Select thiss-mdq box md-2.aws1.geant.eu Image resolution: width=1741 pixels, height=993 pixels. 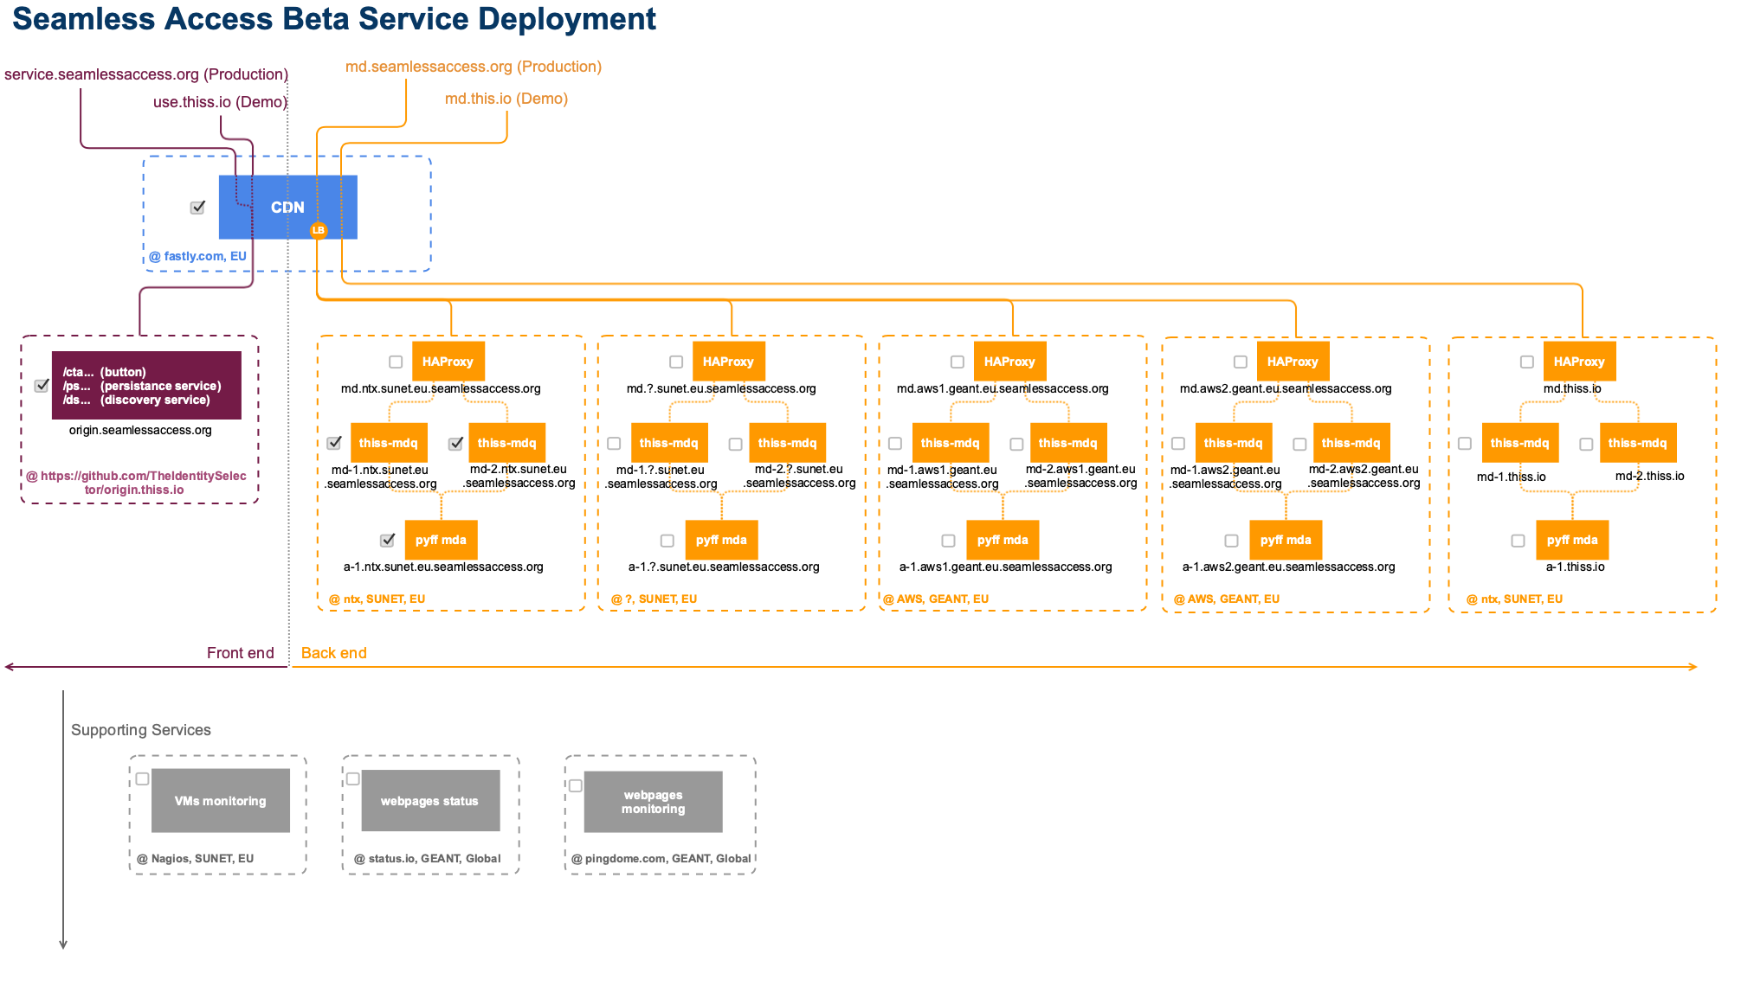(1068, 443)
